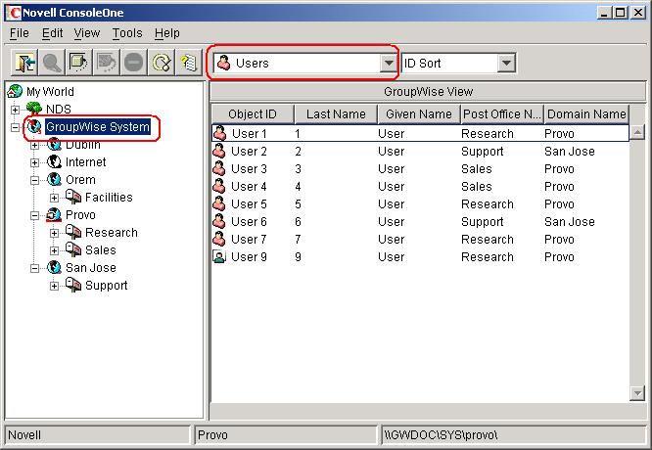Select the User 7 row

[x=420, y=240]
